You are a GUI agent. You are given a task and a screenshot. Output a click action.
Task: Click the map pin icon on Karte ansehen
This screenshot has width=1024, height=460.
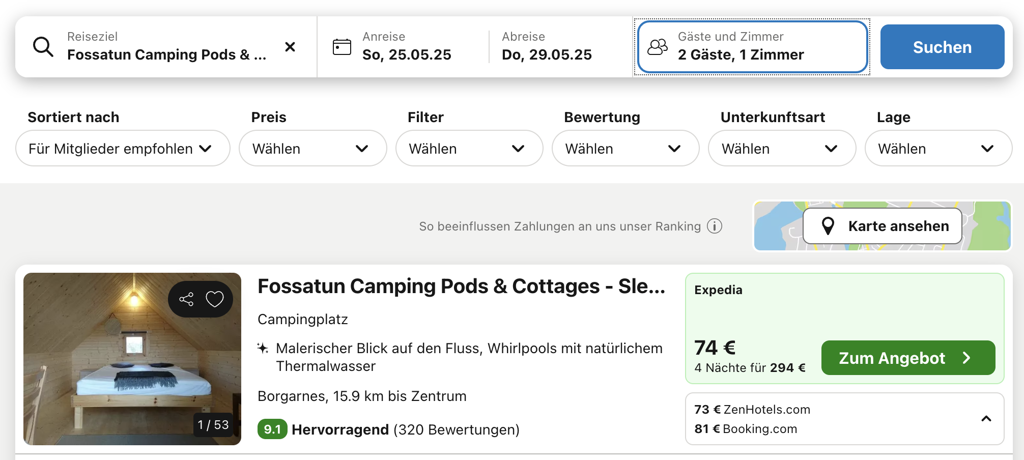point(828,226)
